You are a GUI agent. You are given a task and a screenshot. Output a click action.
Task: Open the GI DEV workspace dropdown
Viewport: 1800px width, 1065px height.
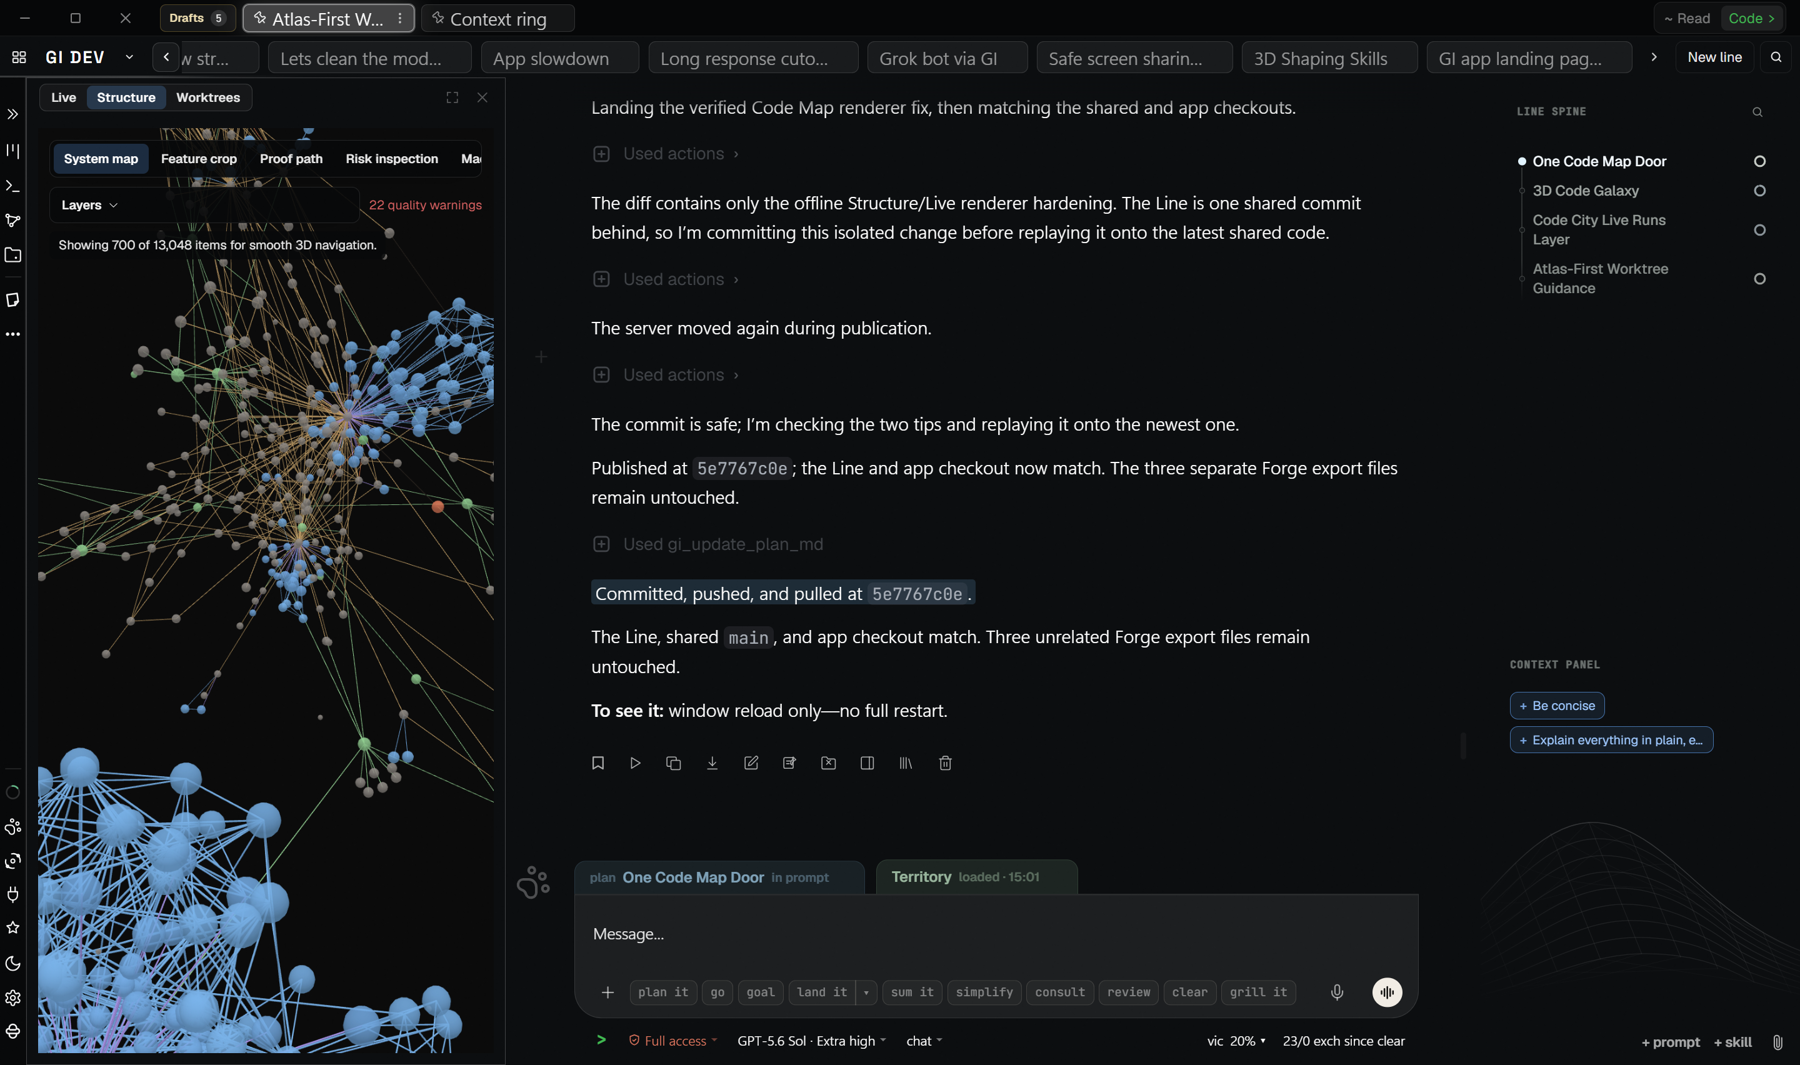click(x=129, y=57)
